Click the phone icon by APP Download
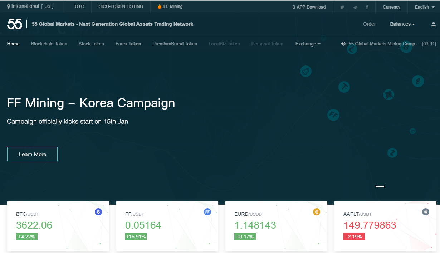This screenshot has width=440, height=253. point(294,7)
